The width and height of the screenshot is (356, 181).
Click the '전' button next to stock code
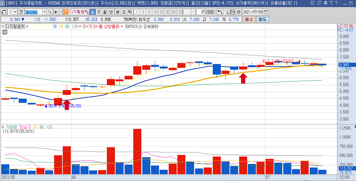(x=21, y=12)
